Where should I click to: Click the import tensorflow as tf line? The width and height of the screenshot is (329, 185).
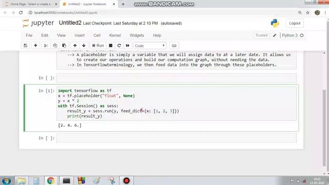click(85, 90)
